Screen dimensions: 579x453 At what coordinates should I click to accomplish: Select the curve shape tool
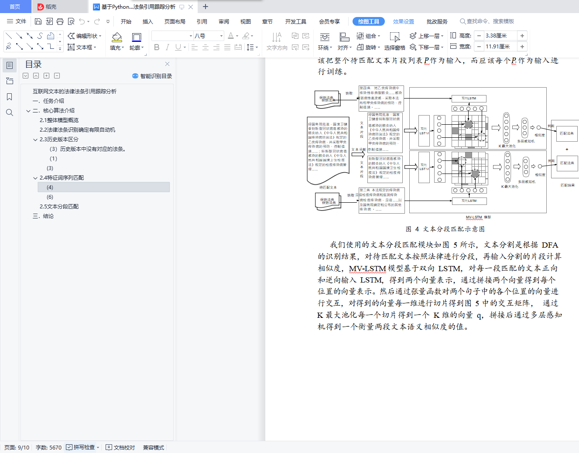(x=40, y=36)
